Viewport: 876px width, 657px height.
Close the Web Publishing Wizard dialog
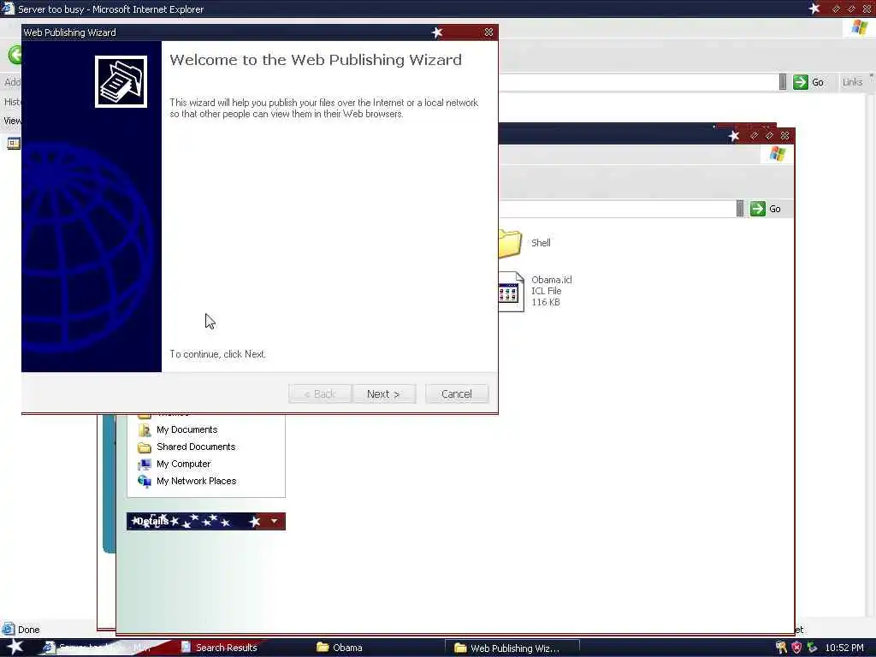click(x=488, y=33)
